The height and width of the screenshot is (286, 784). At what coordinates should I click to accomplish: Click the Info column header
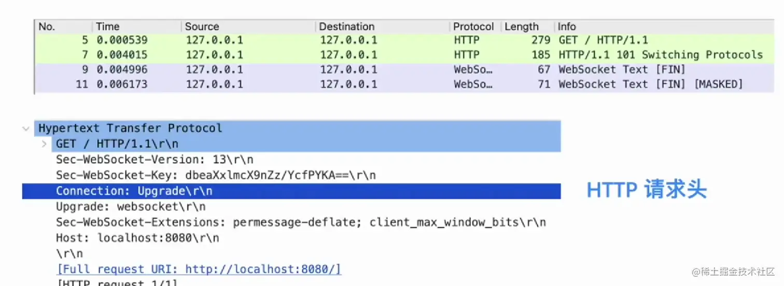point(664,26)
